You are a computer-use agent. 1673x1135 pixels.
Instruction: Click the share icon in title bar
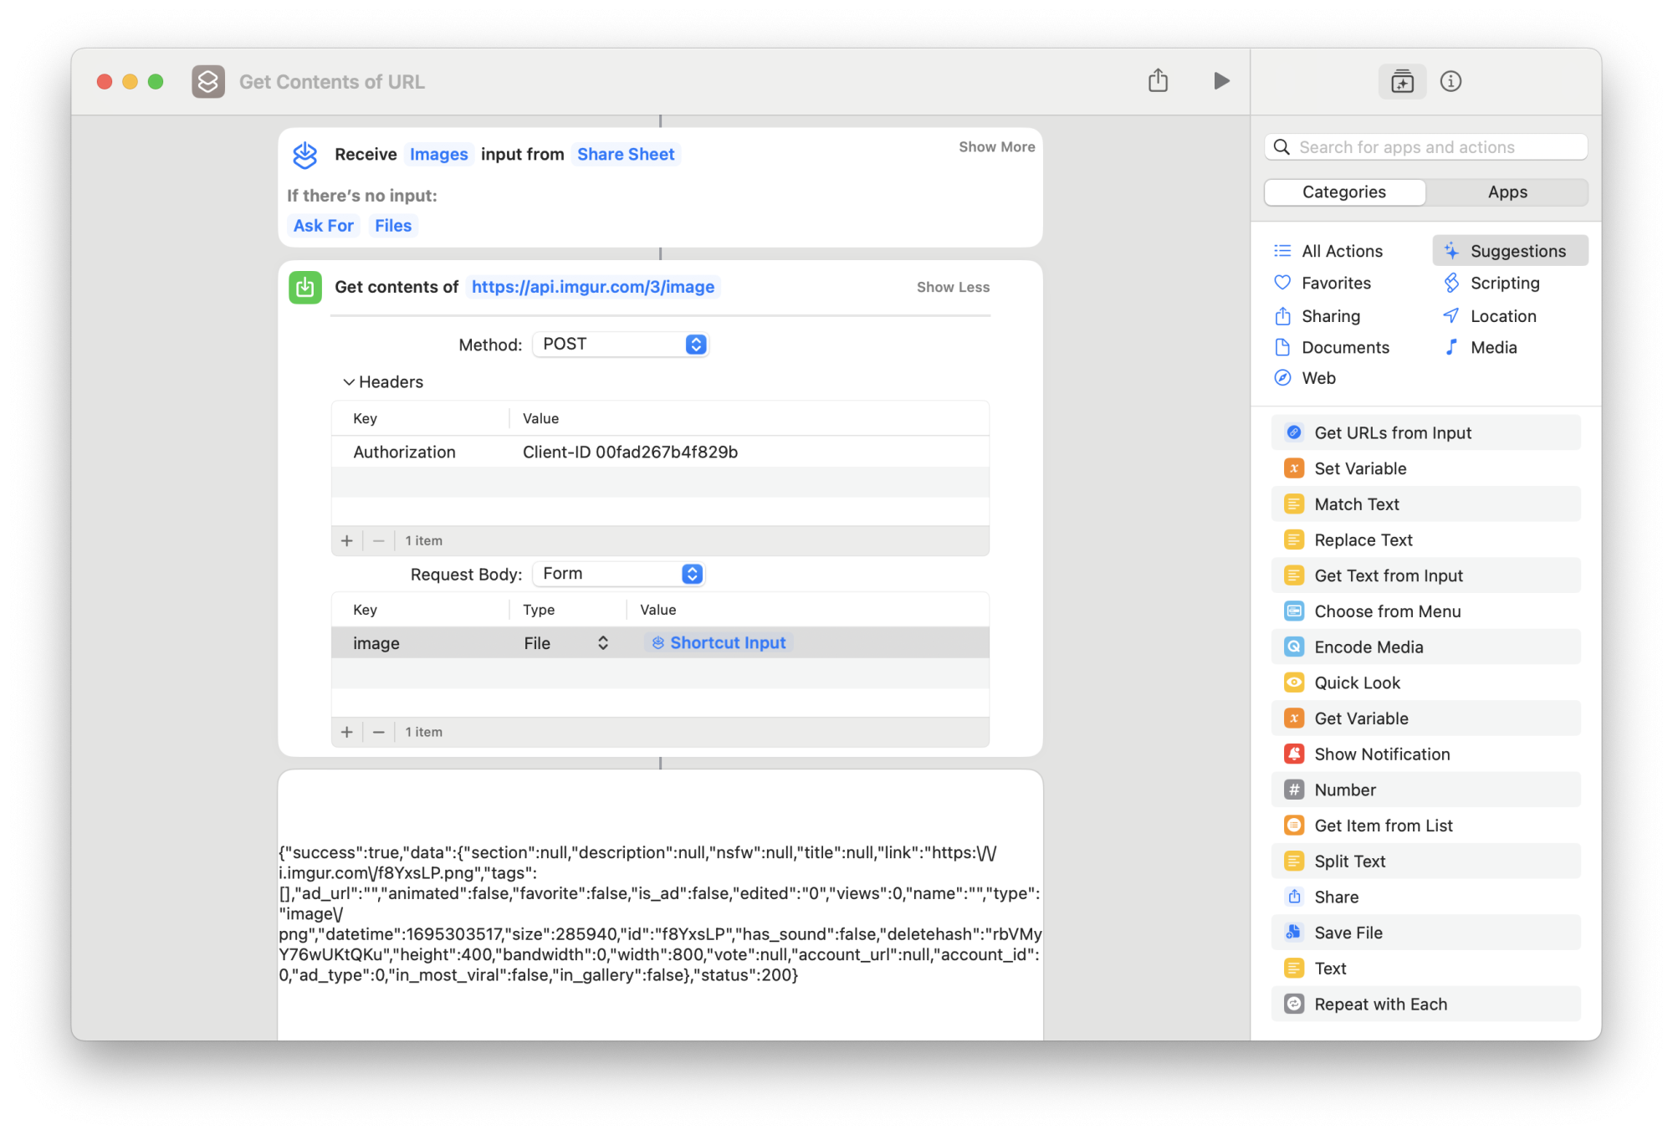(x=1158, y=81)
